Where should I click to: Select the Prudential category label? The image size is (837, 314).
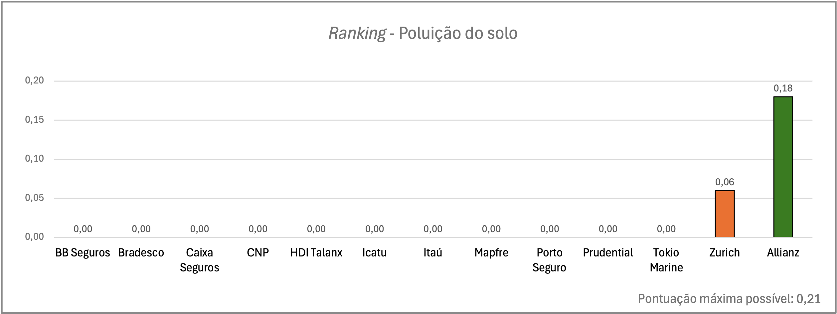608,253
